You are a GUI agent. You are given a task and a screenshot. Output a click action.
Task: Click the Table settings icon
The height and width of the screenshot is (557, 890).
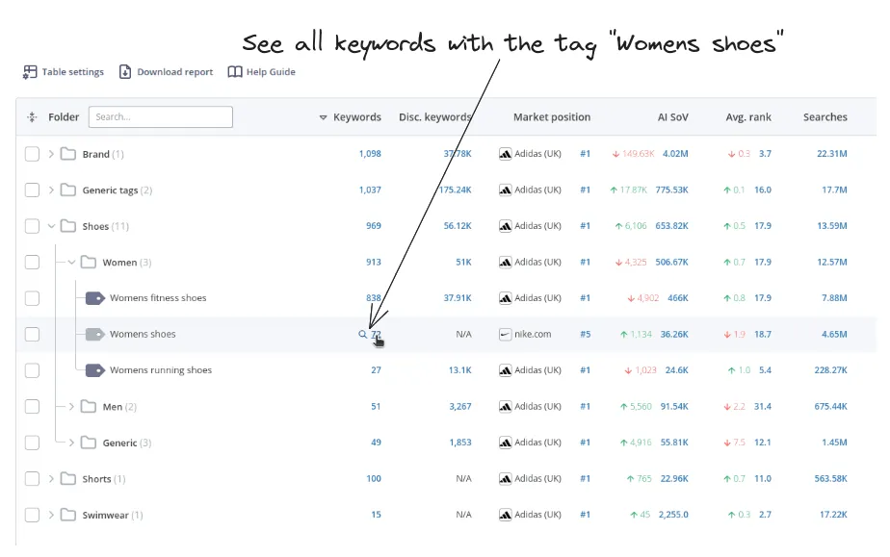pyautogui.click(x=31, y=72)
